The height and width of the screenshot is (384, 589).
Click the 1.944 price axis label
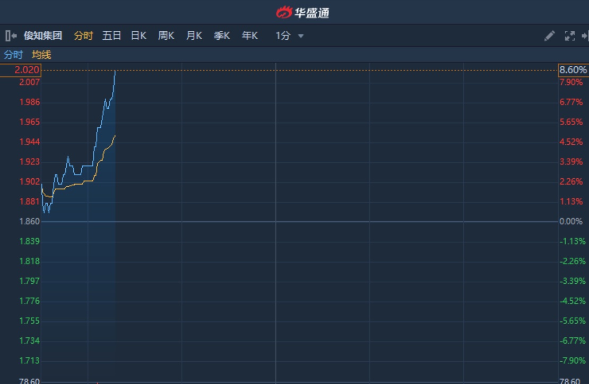point(29,142)
